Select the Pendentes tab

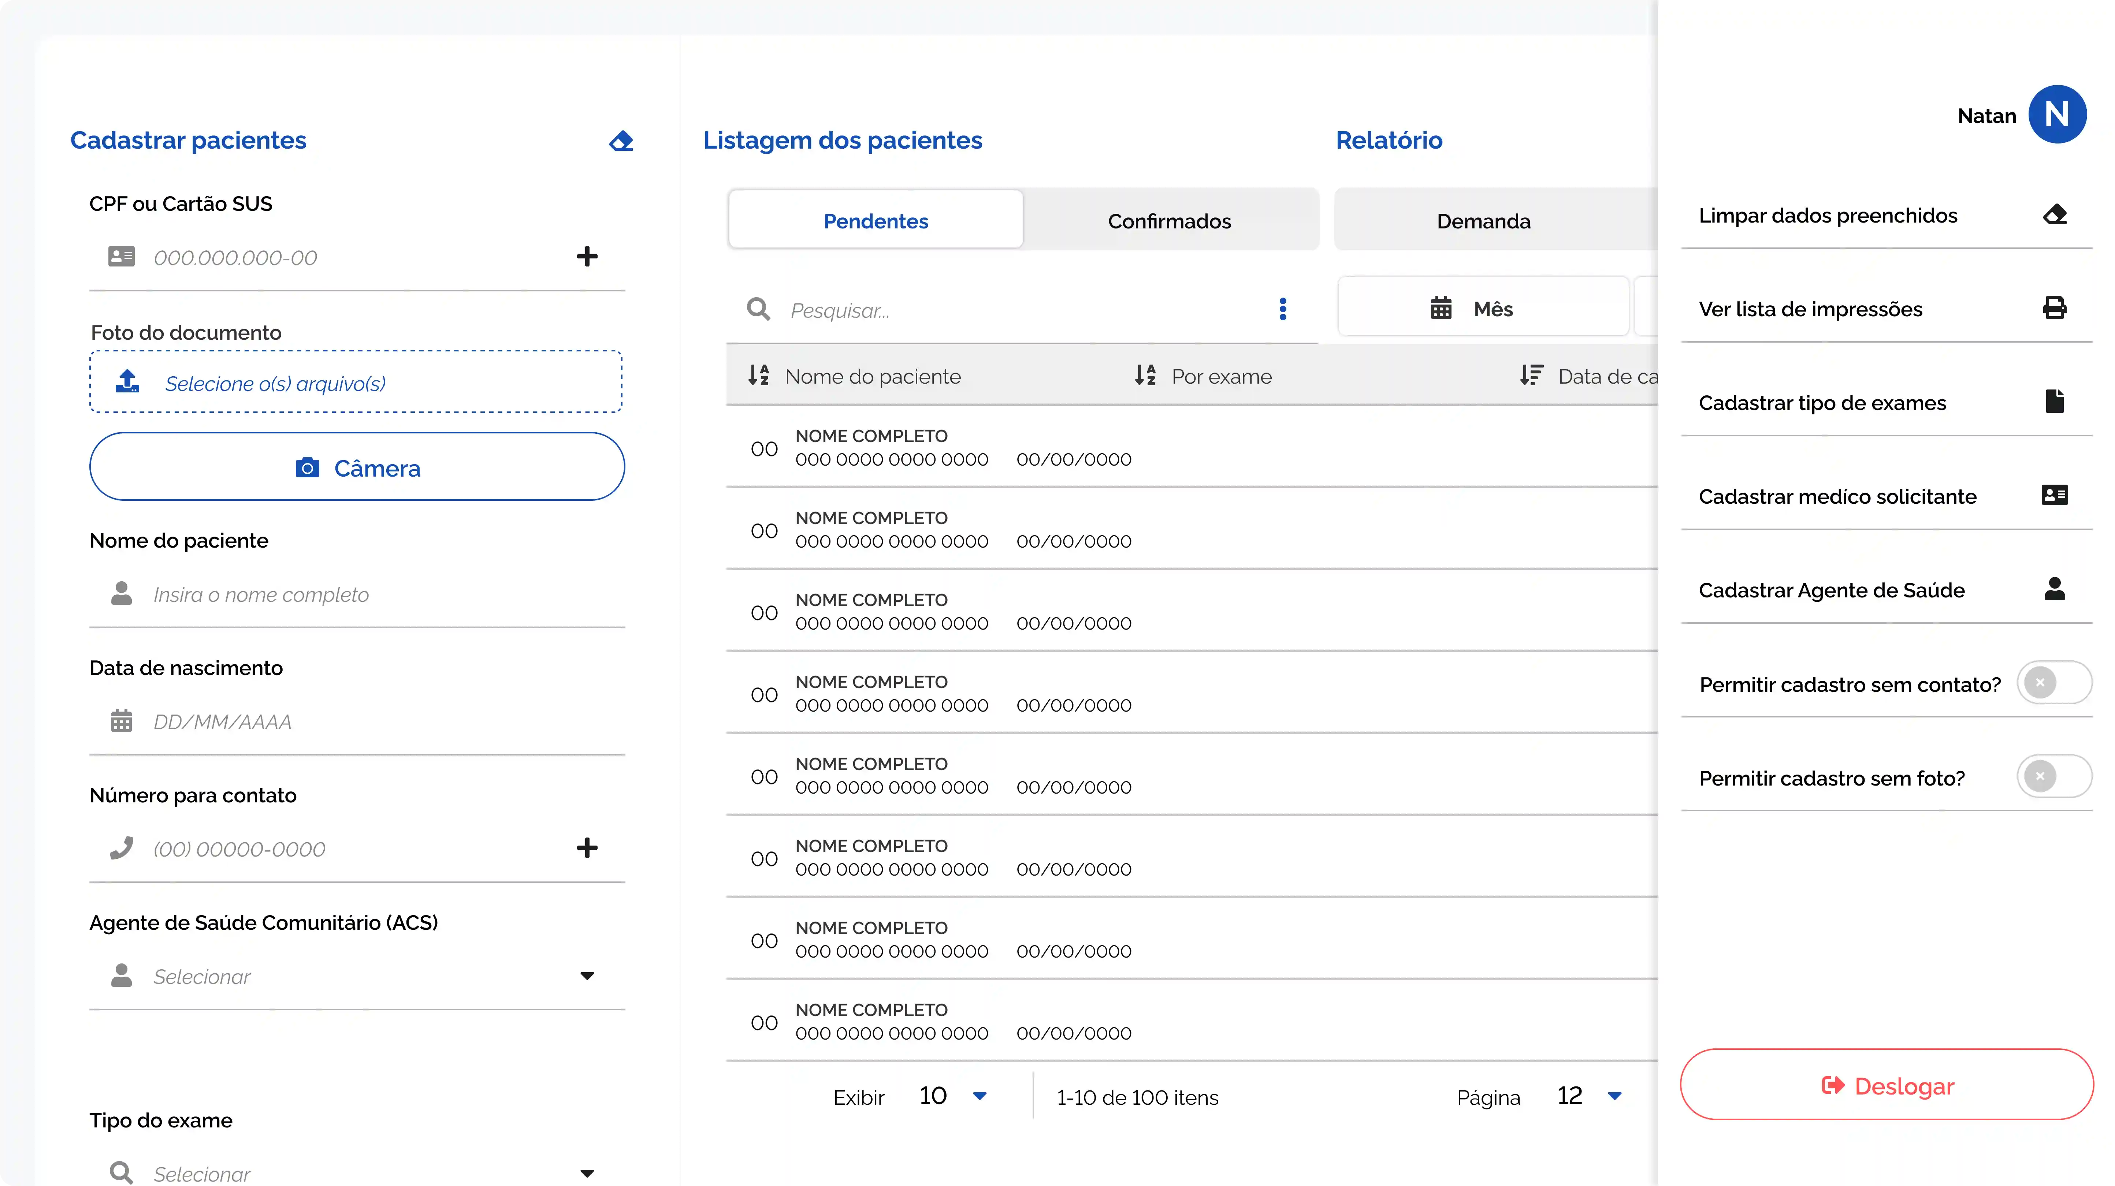pos(875,221)
